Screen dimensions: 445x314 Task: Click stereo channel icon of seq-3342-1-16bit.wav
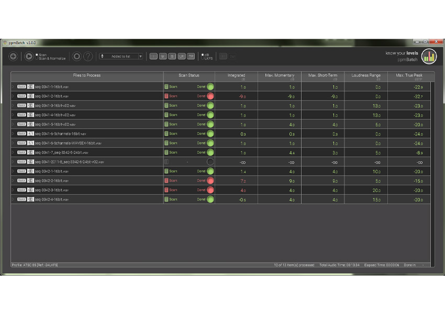pos(31,171)
